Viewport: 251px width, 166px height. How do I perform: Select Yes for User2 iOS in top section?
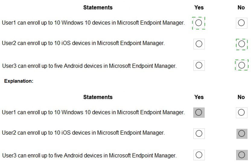(x=199, y=44)
